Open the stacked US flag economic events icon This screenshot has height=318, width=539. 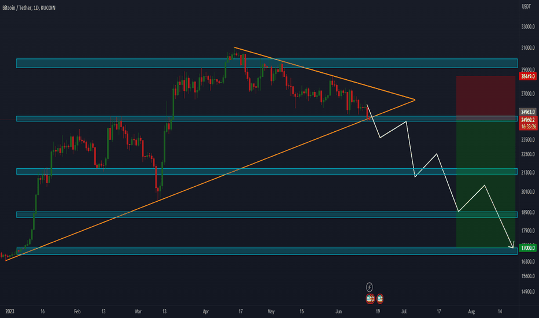370,299
